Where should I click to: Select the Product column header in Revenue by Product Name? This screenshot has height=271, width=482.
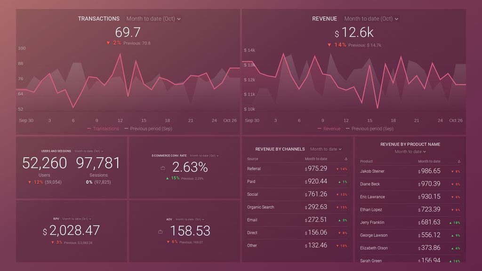click(x=366, y=161)
